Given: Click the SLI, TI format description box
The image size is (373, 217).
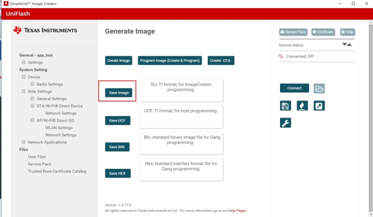Looking at the screenshot, I should (181, 91).
